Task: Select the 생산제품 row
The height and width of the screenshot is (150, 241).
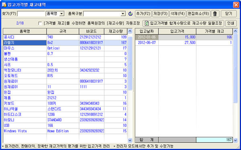Action: point(65,59)
